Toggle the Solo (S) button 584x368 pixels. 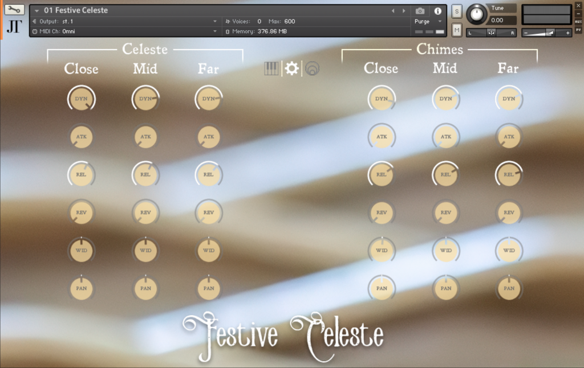[x=457, y=11]
